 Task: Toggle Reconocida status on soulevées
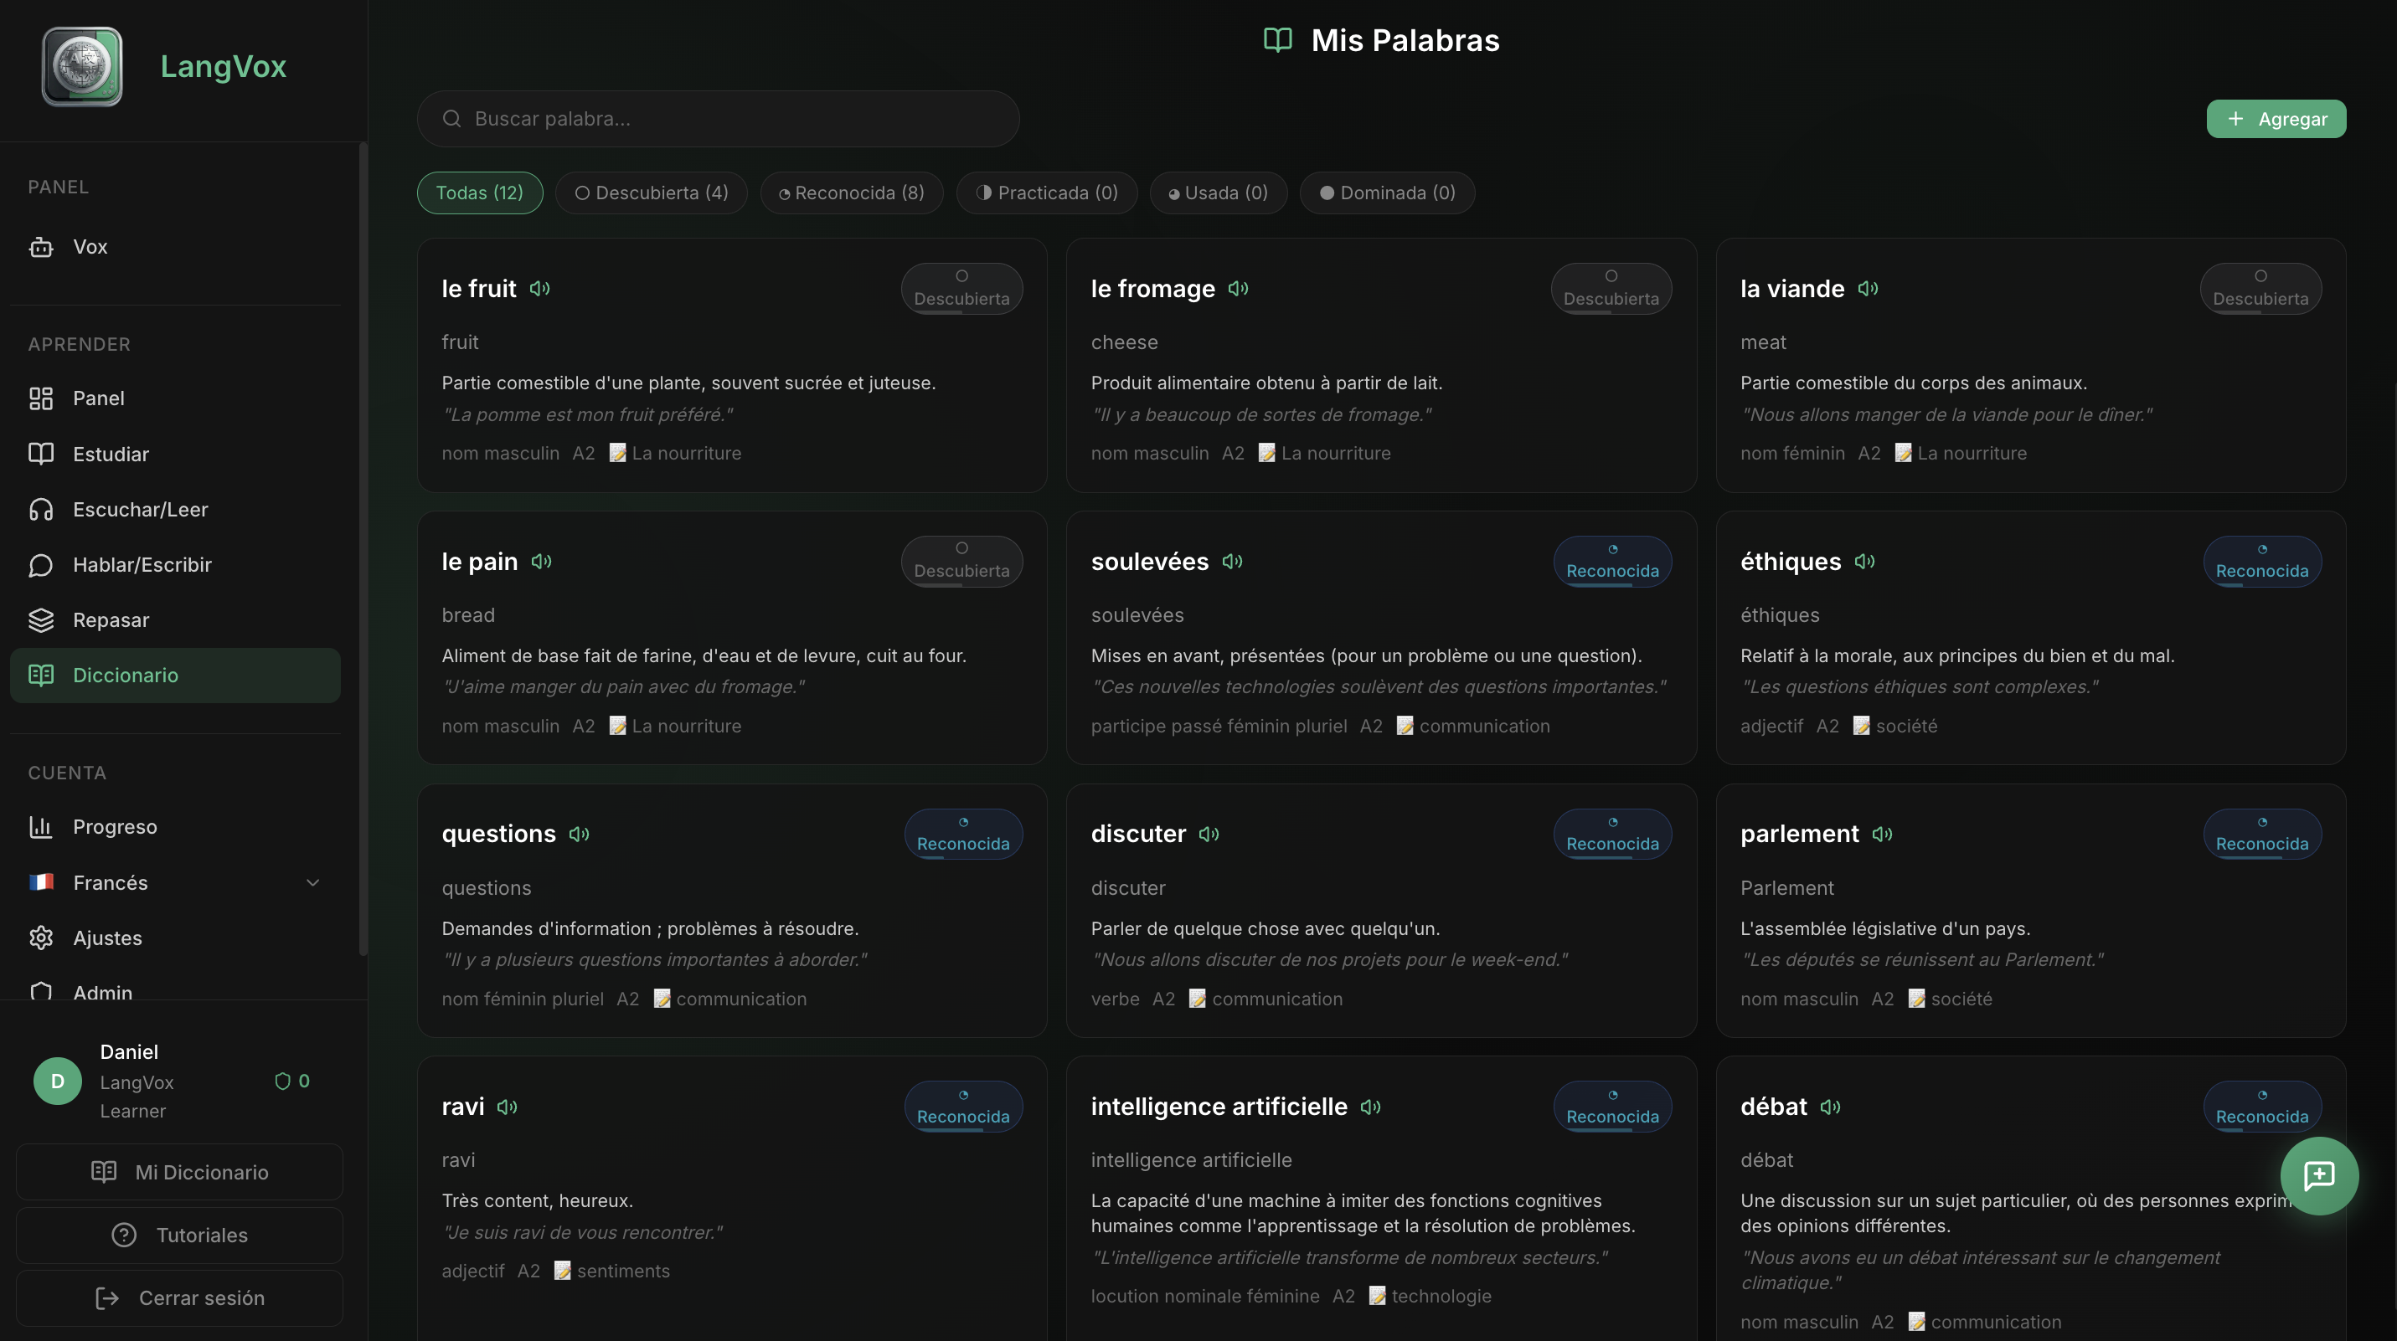click(x=1612, y=561)
